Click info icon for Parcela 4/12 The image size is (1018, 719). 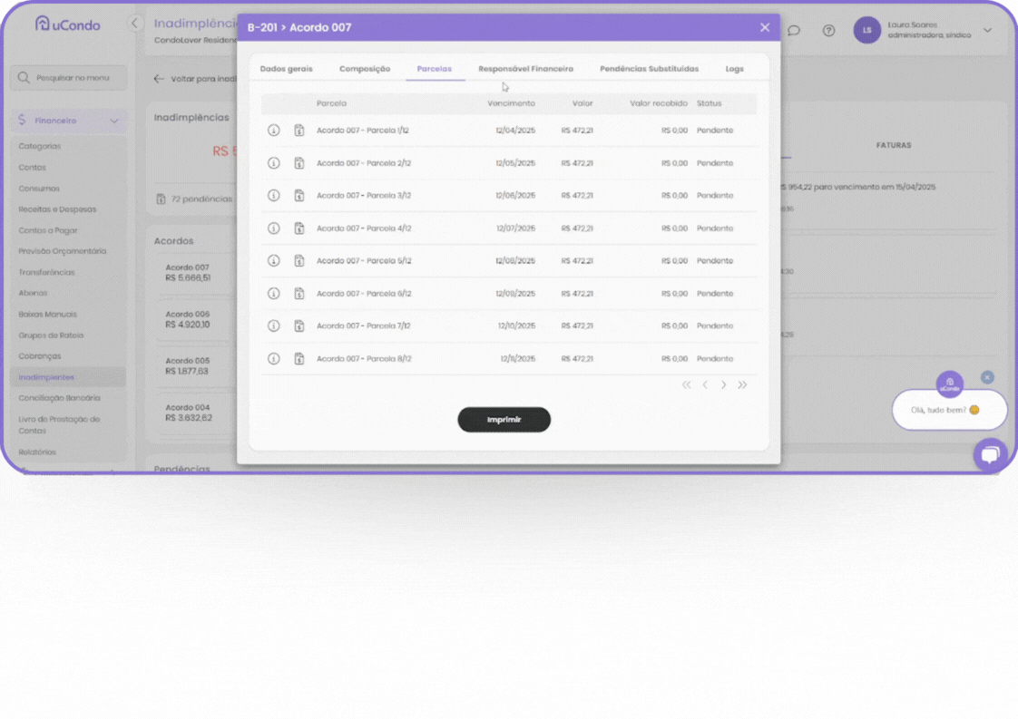point(273,228)
